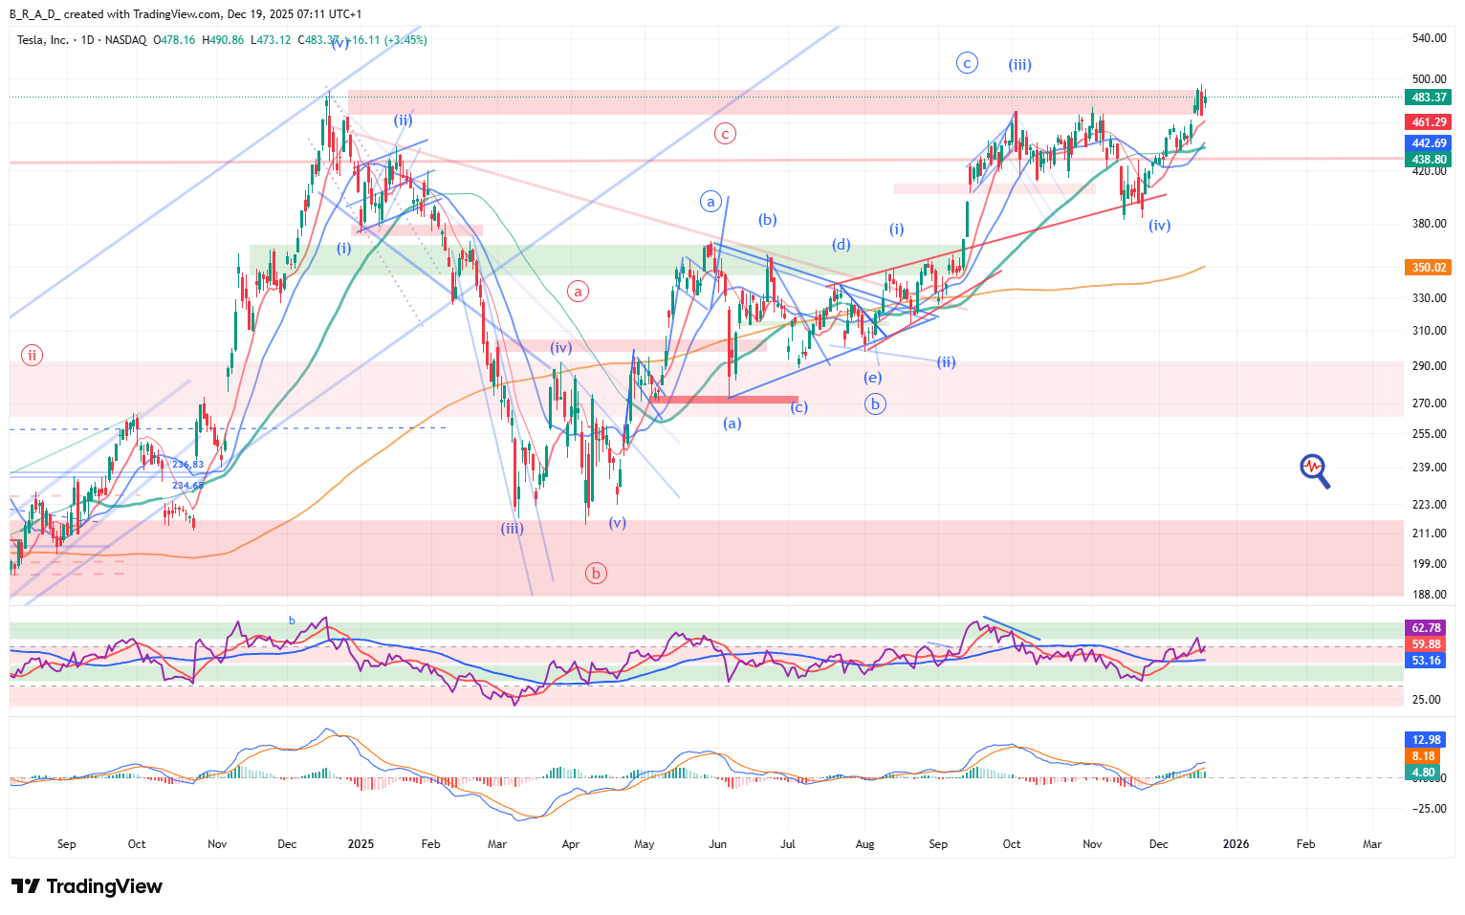The image size is (1465, 915).
Task: Click the blue circled 'a' wave label
Action: pos(711,202)
